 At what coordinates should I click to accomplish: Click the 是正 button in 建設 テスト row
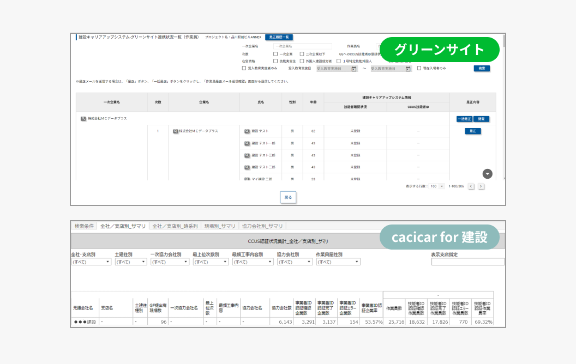click(x=473, y=131)
